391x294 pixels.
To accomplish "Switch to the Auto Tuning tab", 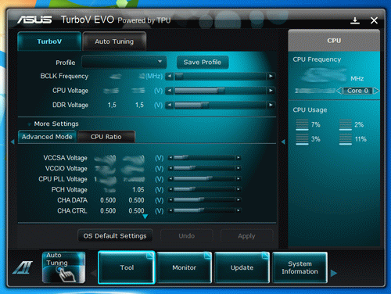I will click(114, 41).
